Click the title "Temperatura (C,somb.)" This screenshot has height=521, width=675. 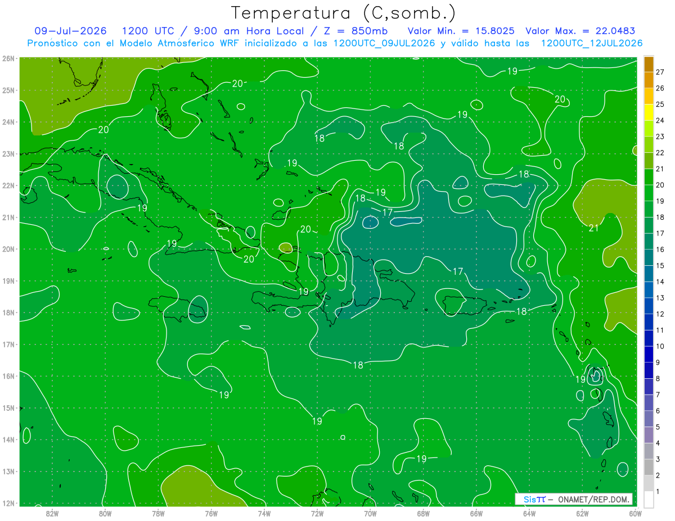[344, 13]
